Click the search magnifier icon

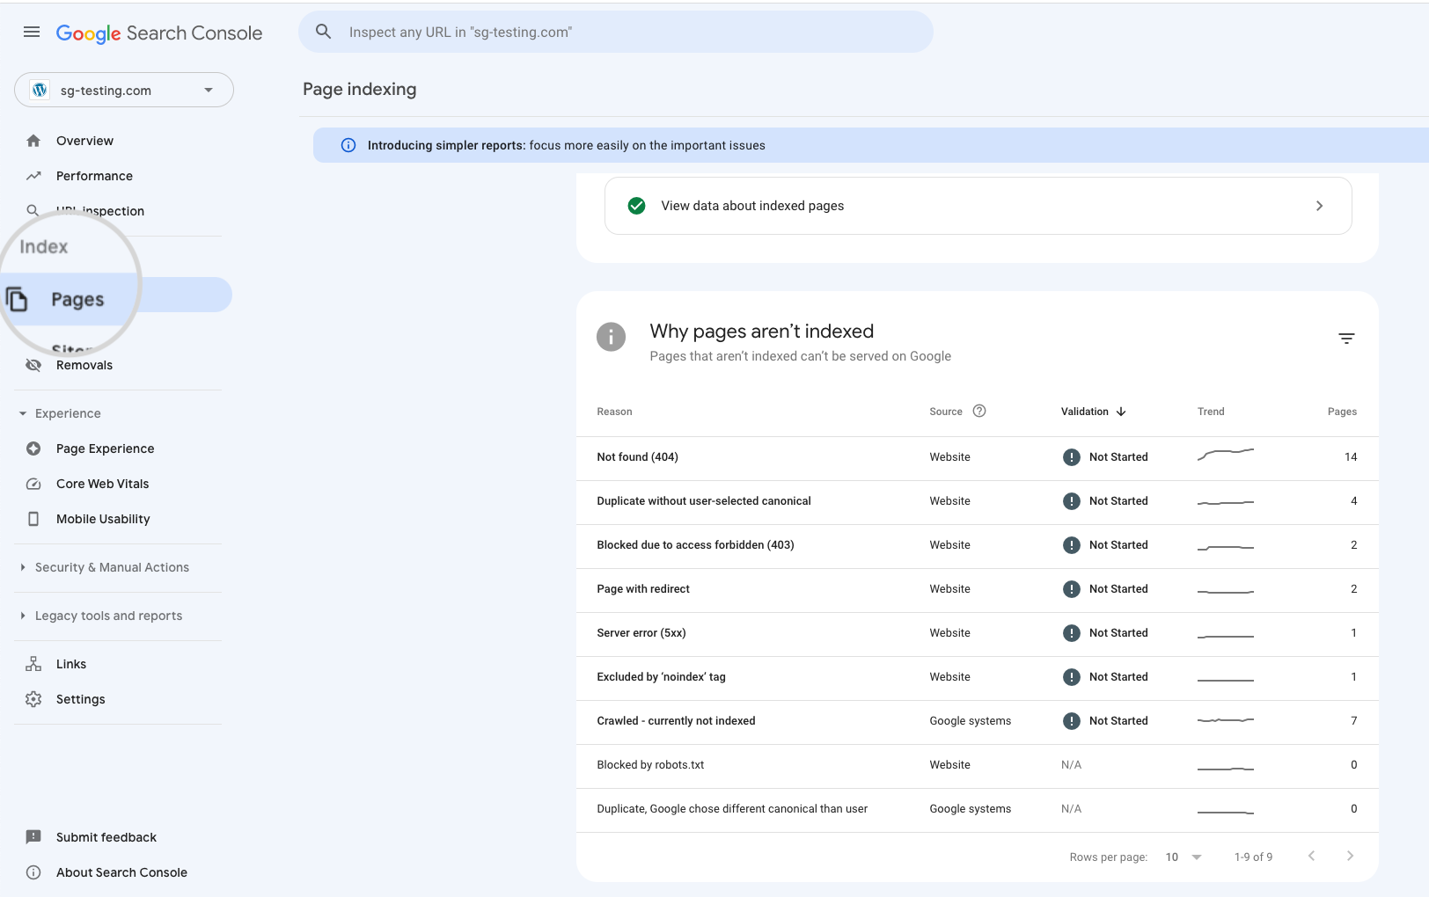tap(324, 32)
